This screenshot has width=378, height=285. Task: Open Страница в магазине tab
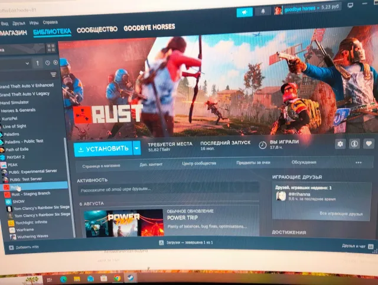[x=101, y=166]
